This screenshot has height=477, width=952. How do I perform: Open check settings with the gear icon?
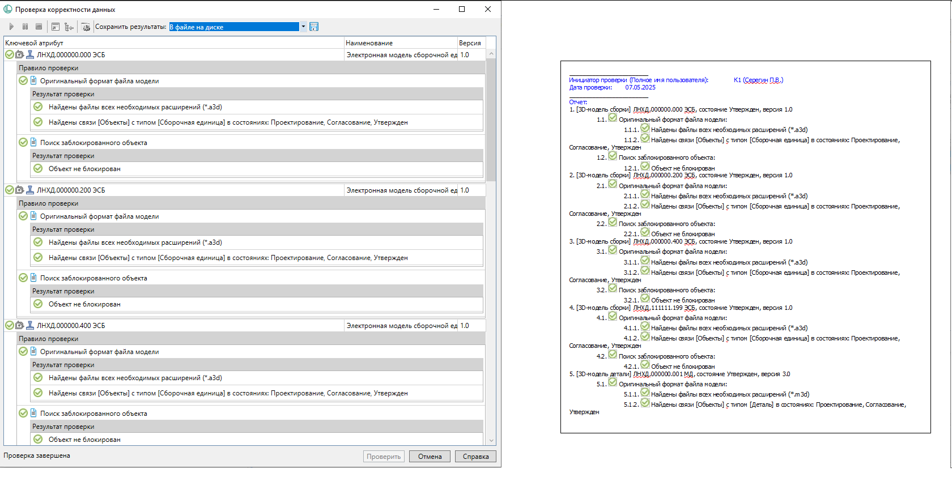[86, 27]
